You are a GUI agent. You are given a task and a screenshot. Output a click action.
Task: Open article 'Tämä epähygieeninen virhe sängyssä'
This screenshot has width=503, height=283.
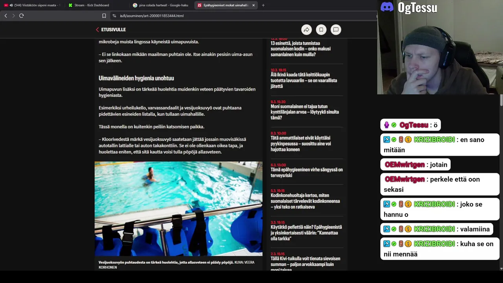coord(307,173)
